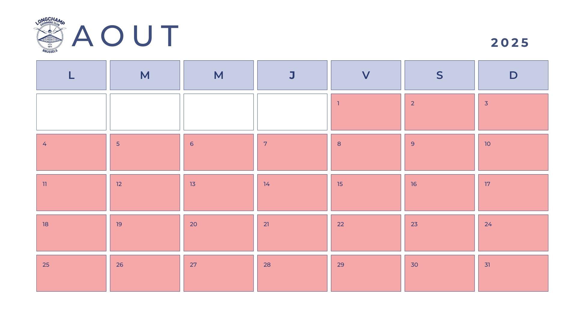Select the August 3 cell
The width and height of the screenshot is (577, 324).
513,112
